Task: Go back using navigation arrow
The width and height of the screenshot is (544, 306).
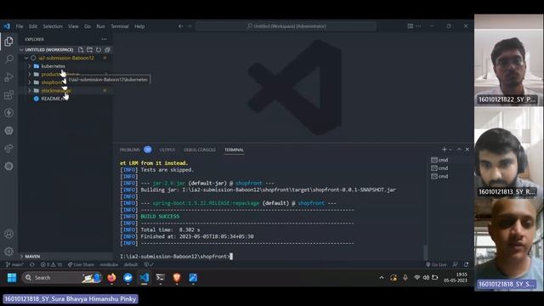Action: (x=180, y=26)
